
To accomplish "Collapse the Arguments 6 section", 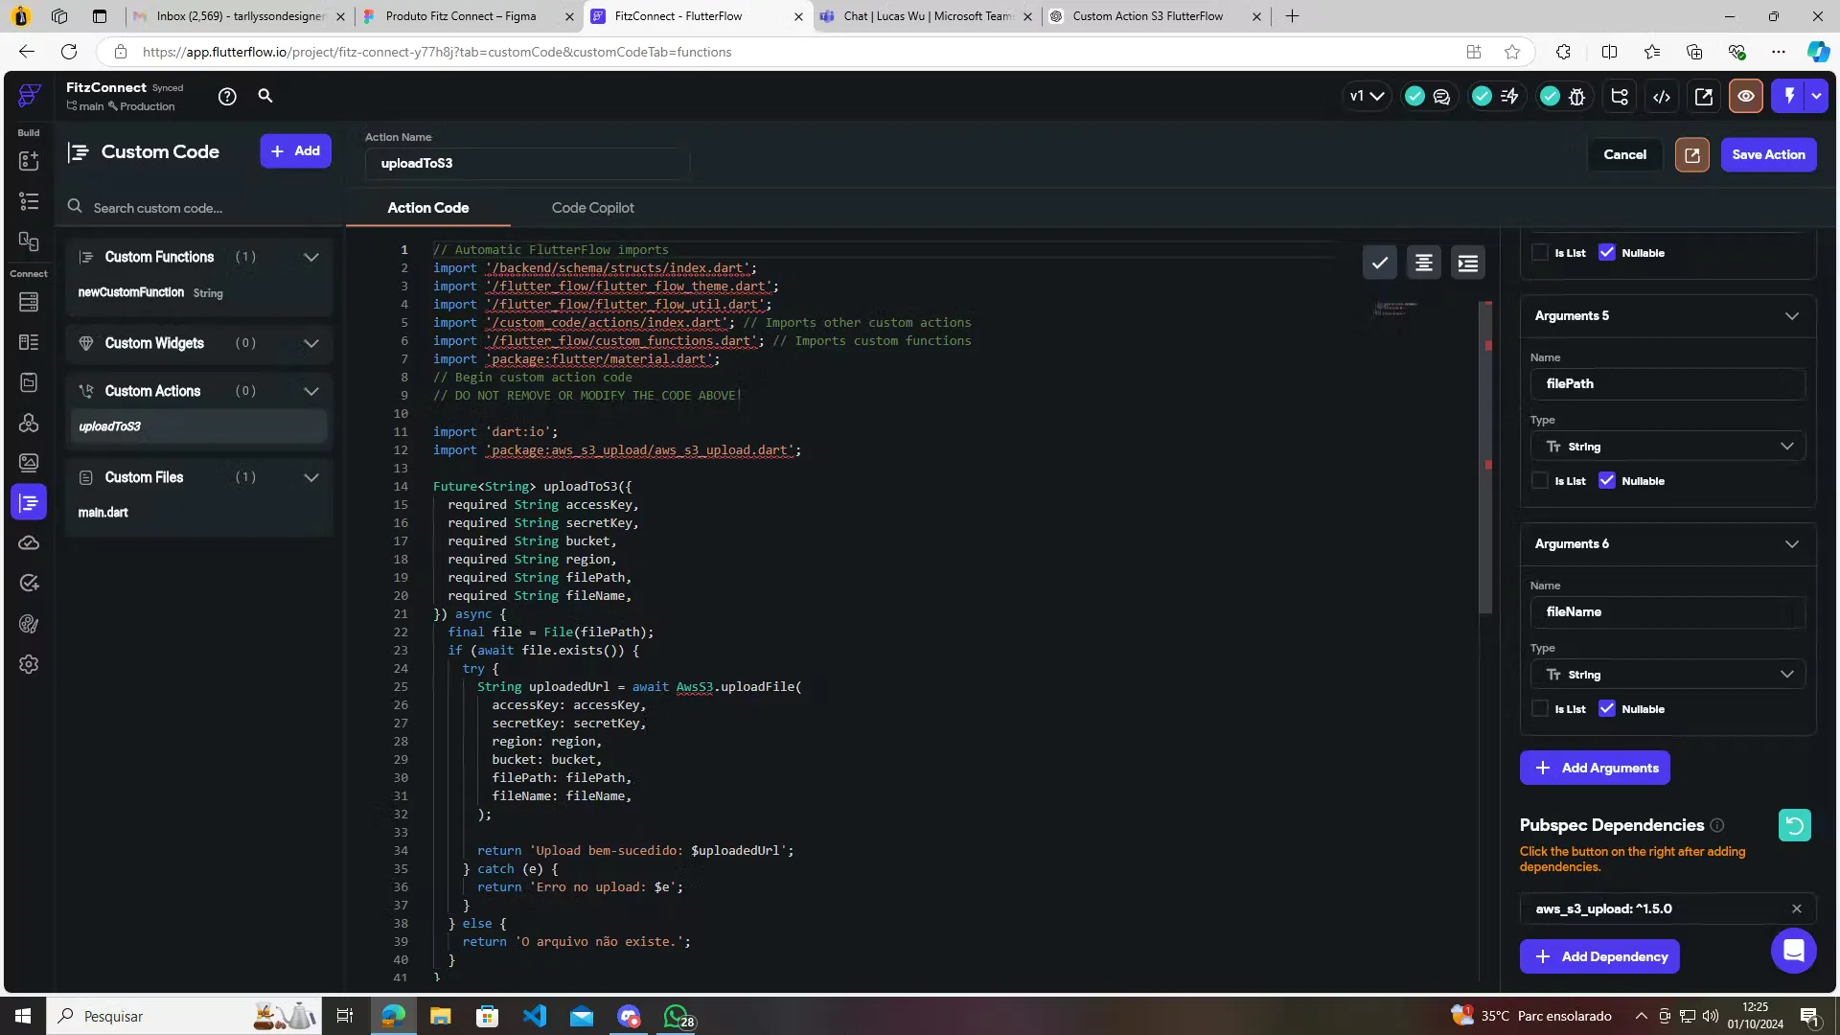I will pos(1791,544).
